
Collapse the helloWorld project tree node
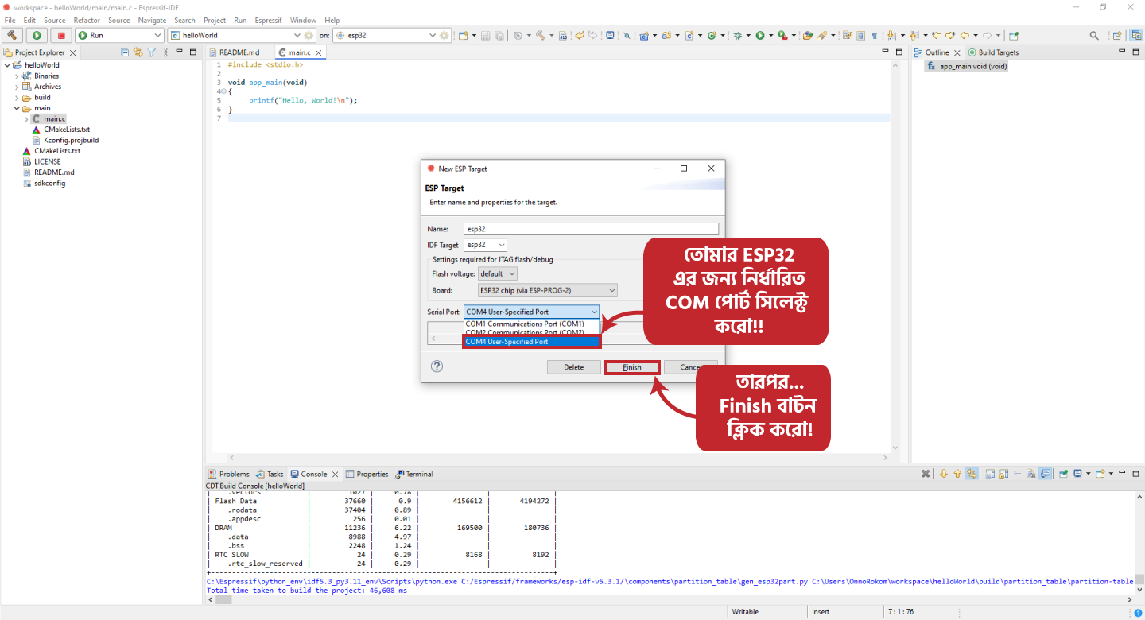point(7,65)
